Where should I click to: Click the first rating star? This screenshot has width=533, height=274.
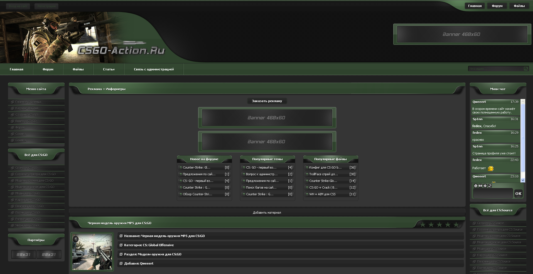click(x=423, y=224)
